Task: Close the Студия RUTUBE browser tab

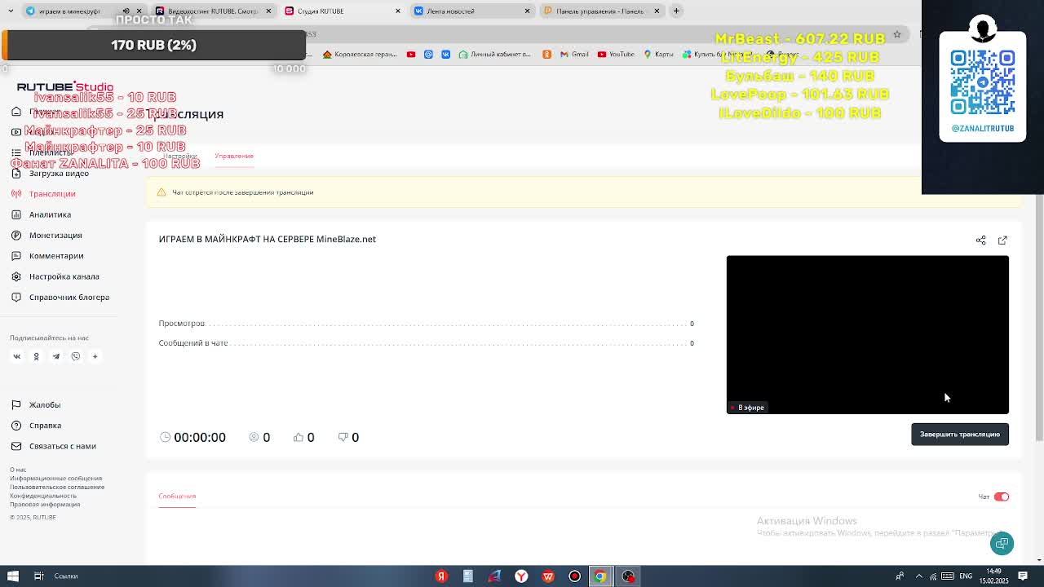Action: point(397,11)
